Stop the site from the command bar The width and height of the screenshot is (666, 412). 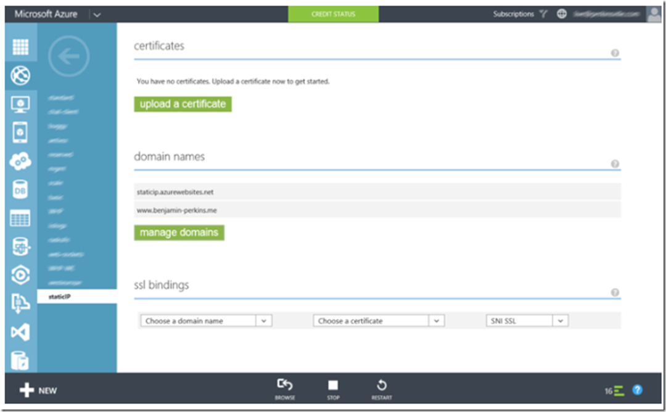tap(333, 389)
